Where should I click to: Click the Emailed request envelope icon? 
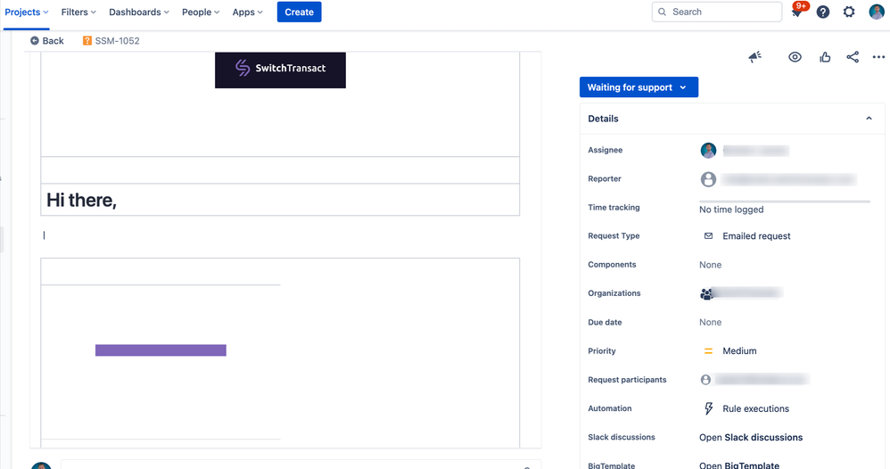pos(708,235)
